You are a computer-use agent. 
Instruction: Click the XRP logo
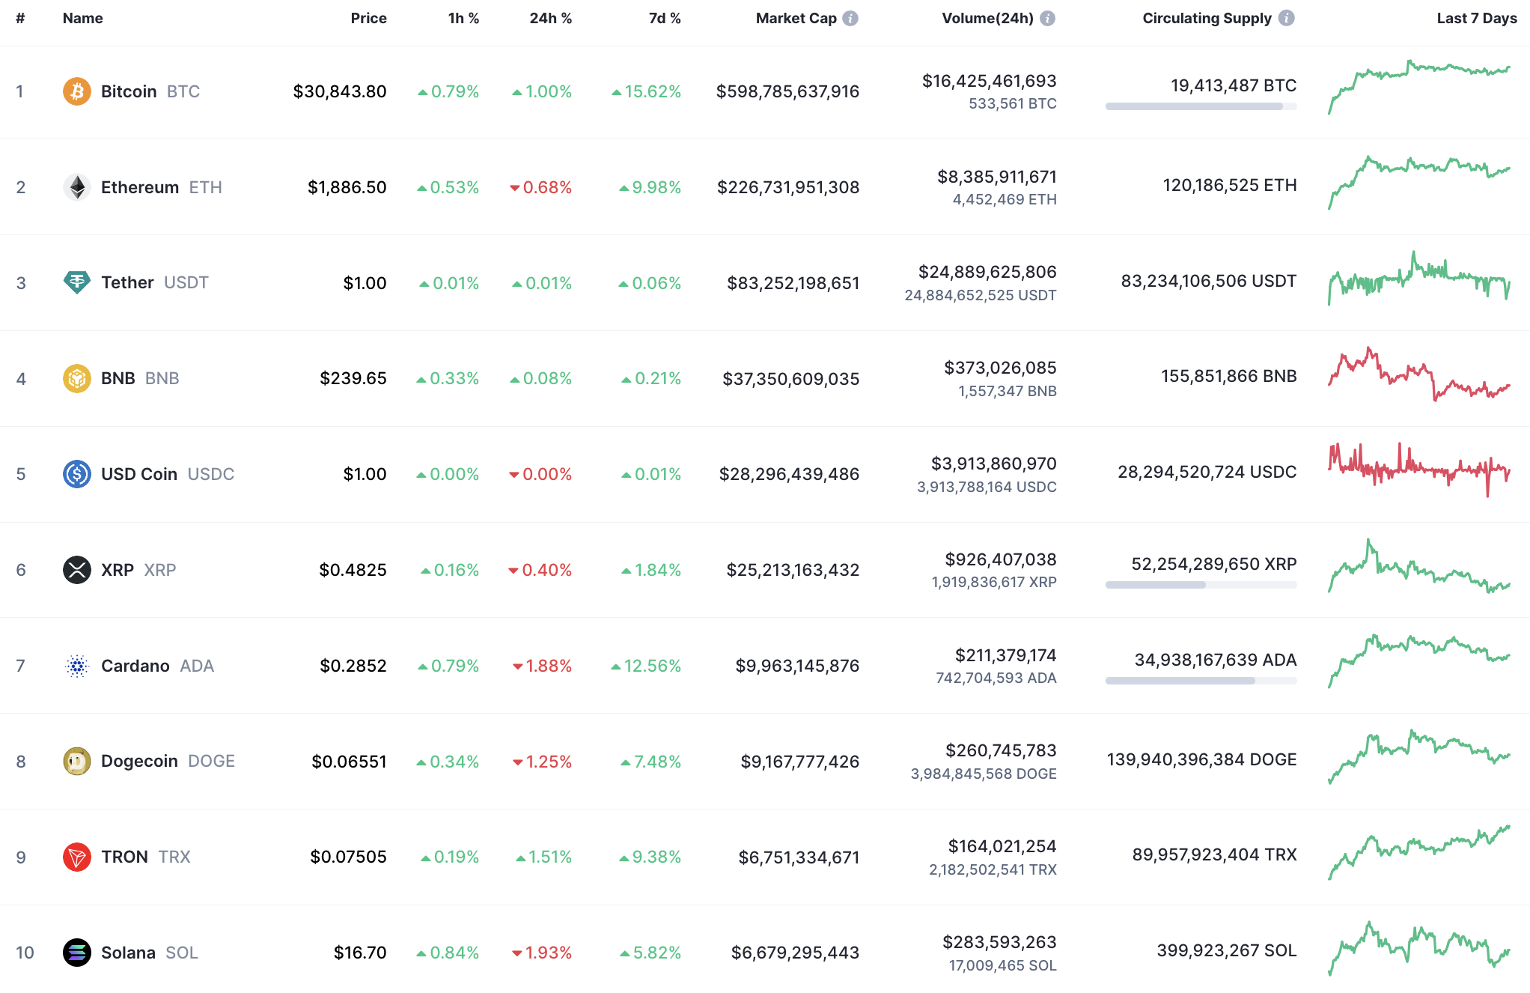pos(77,569)
